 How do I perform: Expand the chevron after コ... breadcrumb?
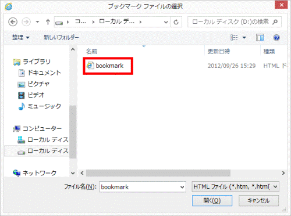point(93,22)
